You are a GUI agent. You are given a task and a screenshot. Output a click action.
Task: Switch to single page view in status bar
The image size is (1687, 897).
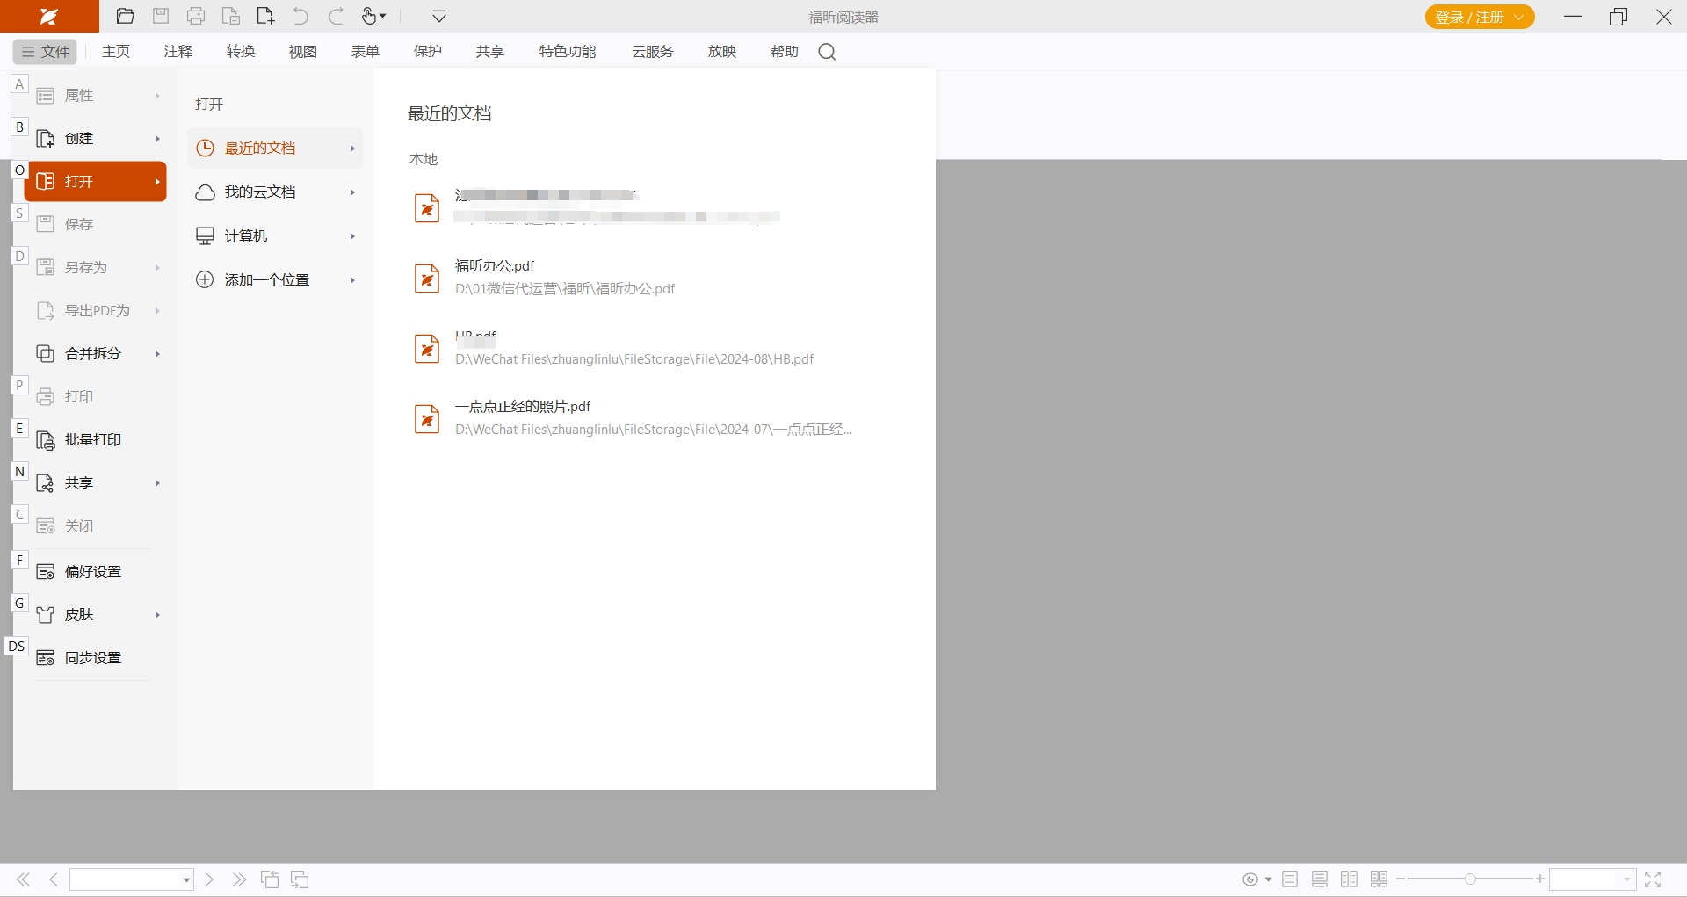[1290, 879]
